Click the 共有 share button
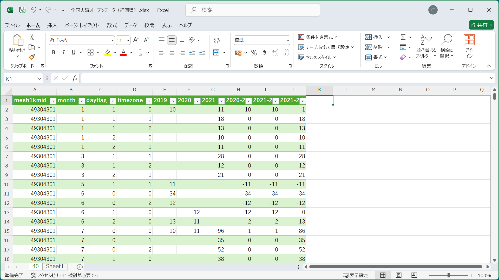The height and width of the screenshot is (280, 499). [x=481, y=25]
